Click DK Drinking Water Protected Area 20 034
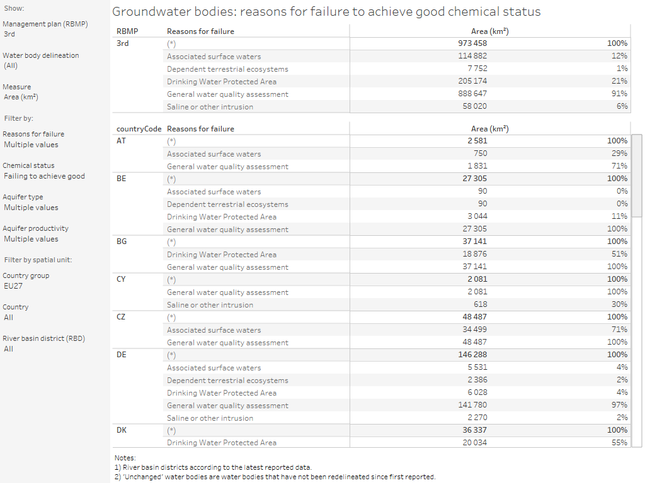 [475, 442]
